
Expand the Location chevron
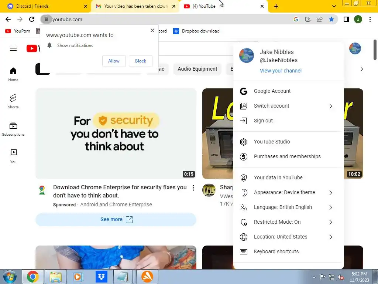point(331,237)
